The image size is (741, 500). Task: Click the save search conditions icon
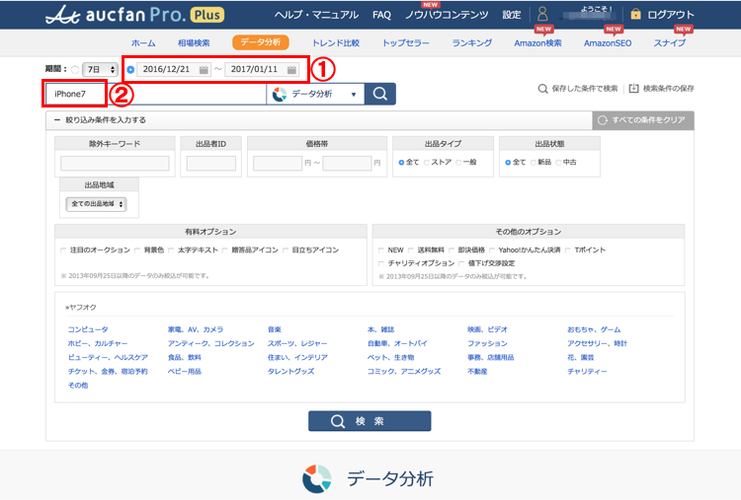coord(633,89)
